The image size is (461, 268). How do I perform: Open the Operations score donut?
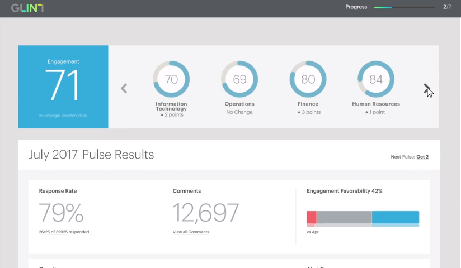[239, 79]
